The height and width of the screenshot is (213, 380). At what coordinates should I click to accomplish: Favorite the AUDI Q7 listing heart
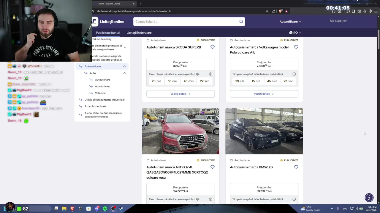[213, 167]
